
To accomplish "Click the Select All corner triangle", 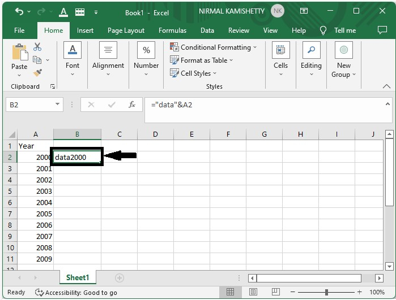I will 11,134.
